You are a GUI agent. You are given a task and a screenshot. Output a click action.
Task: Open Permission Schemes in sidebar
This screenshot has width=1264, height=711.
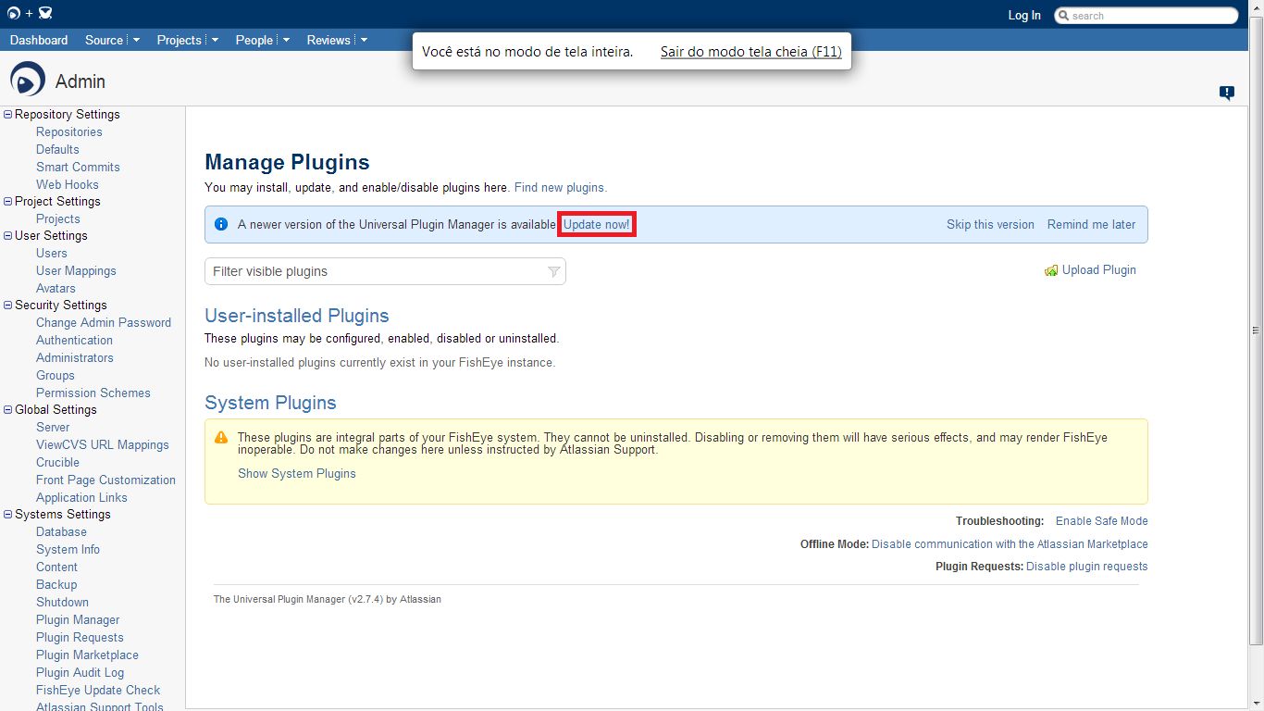[x=93, y=393]
